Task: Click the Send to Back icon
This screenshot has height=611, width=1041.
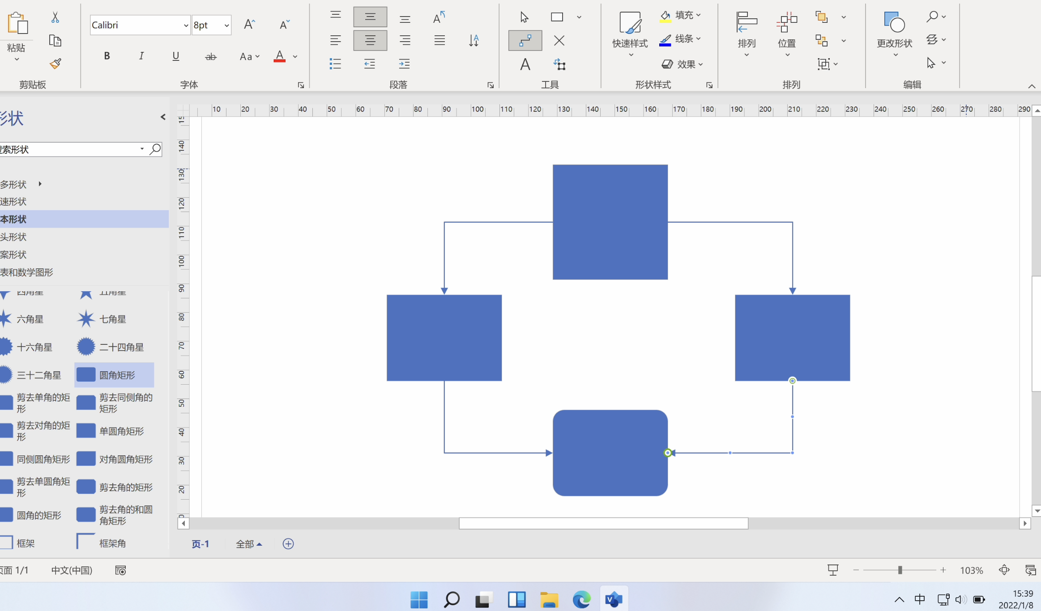Action: tap(822, 41)
